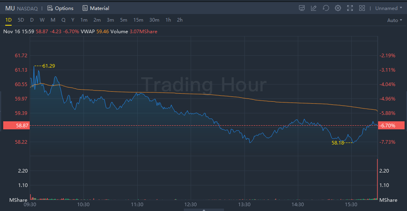Screen dimensions: 407x211
Task: Click the refresh chart icon
Action: 326,8
